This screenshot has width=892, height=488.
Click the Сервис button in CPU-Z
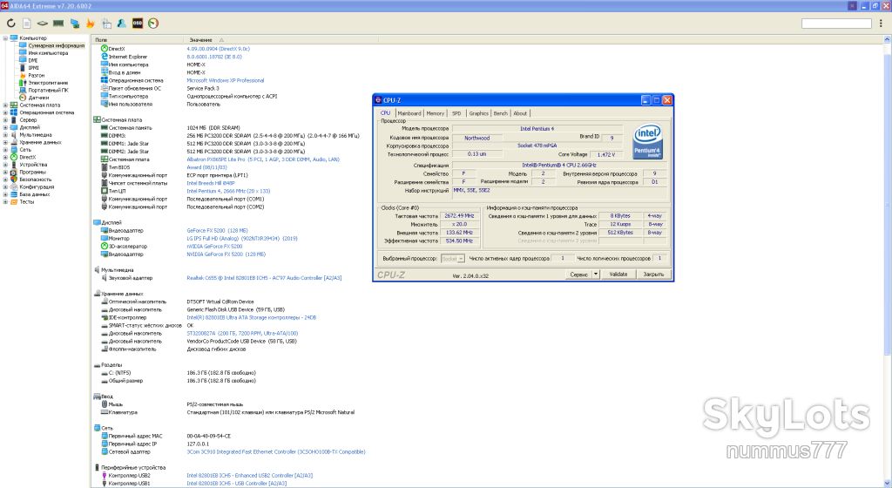pos(578,274)
